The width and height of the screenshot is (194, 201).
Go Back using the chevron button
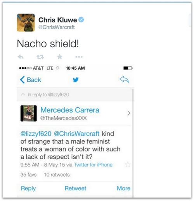coord(31,80)
